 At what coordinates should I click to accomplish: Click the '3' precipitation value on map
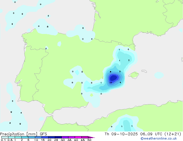(120, 71)
